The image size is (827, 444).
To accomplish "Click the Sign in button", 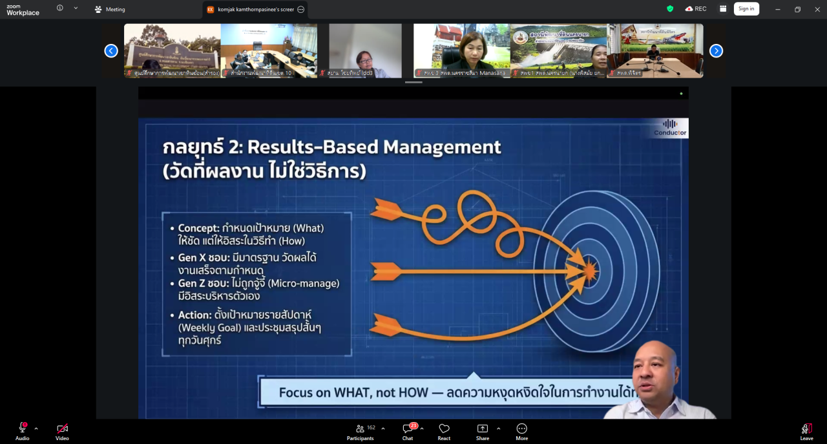I will pyautogui.click(x=746, y=9).
